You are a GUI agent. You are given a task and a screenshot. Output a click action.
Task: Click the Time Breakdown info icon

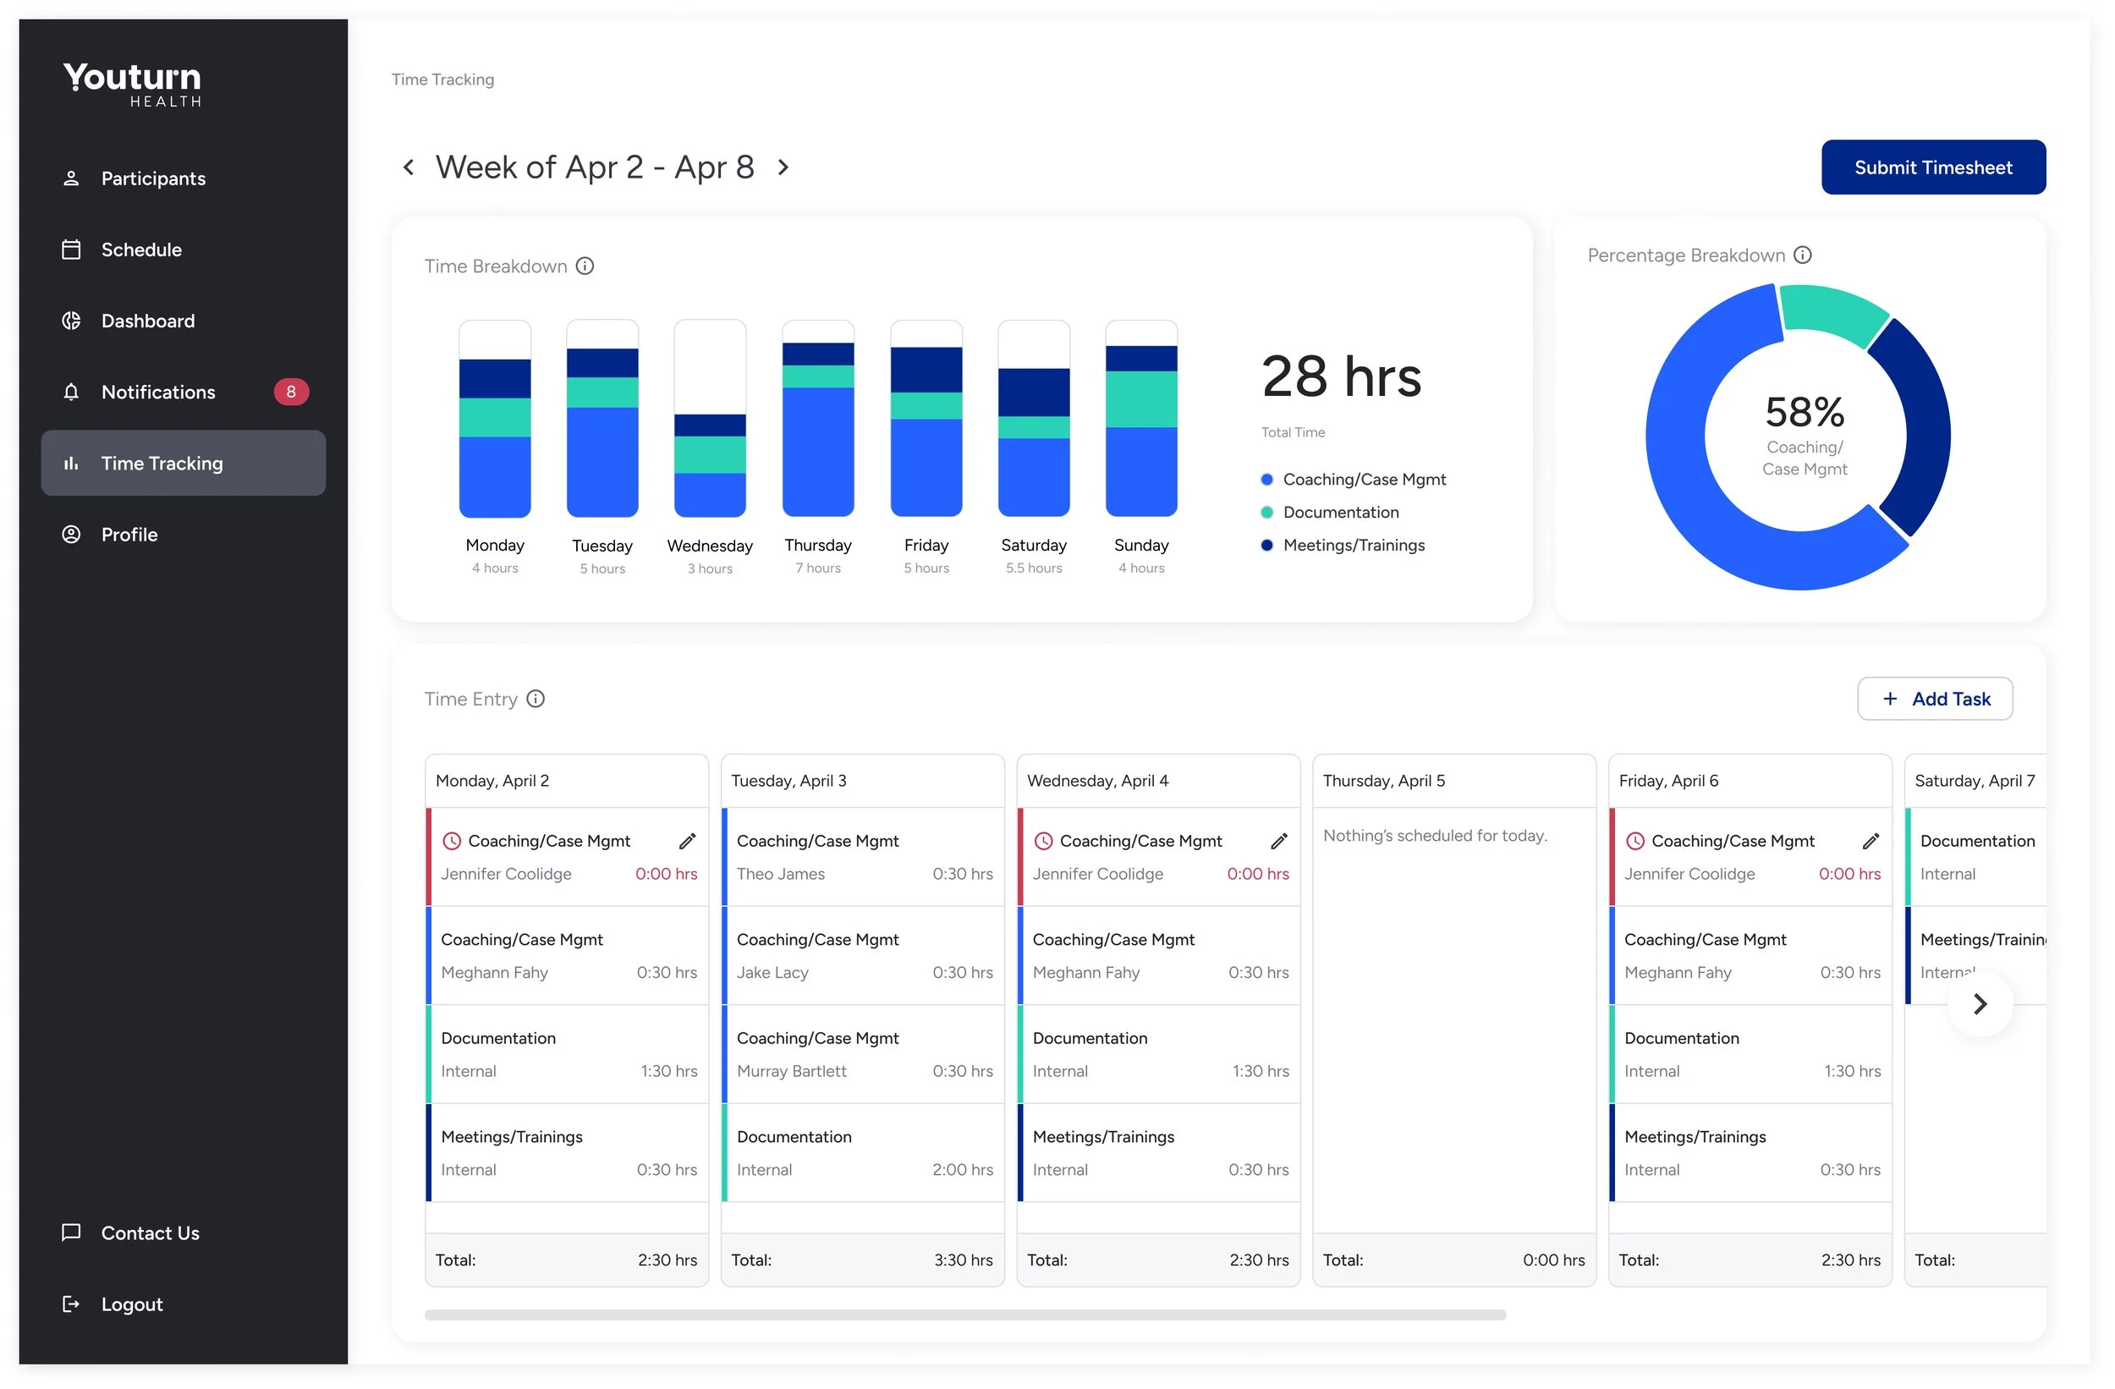point(585,266)
